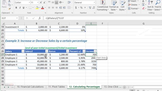Click the Middle Align icon
Image resolution: width=162 pixels, height=91 pixels.
(53, 2)
